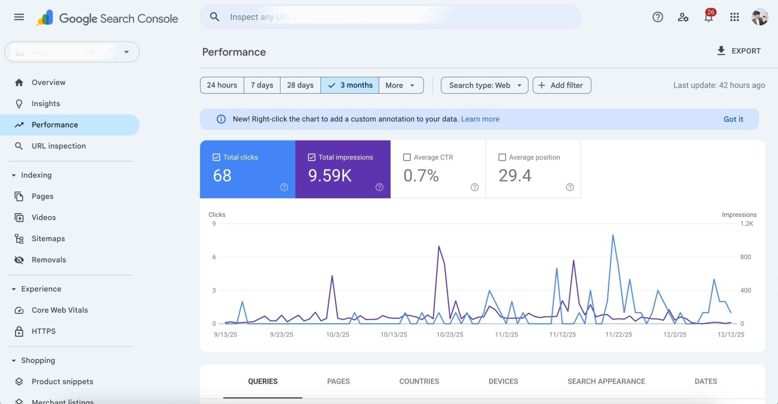Open the Learn more link
The width and height of the screenshot is (778, 404).
(480, 119)
